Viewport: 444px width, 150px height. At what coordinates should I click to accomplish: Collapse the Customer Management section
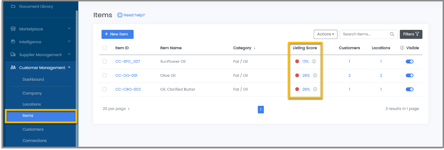tap(69, 67)
